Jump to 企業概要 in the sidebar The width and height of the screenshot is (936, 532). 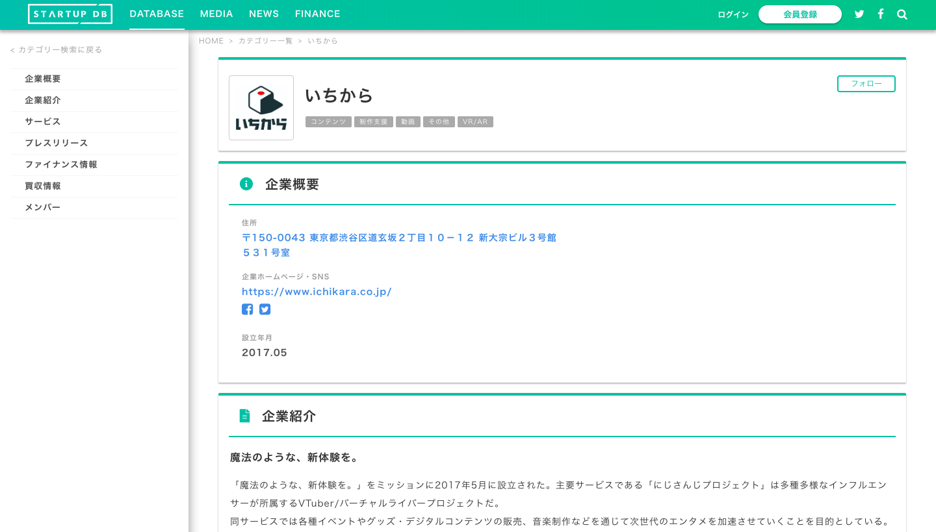[94, 79]
